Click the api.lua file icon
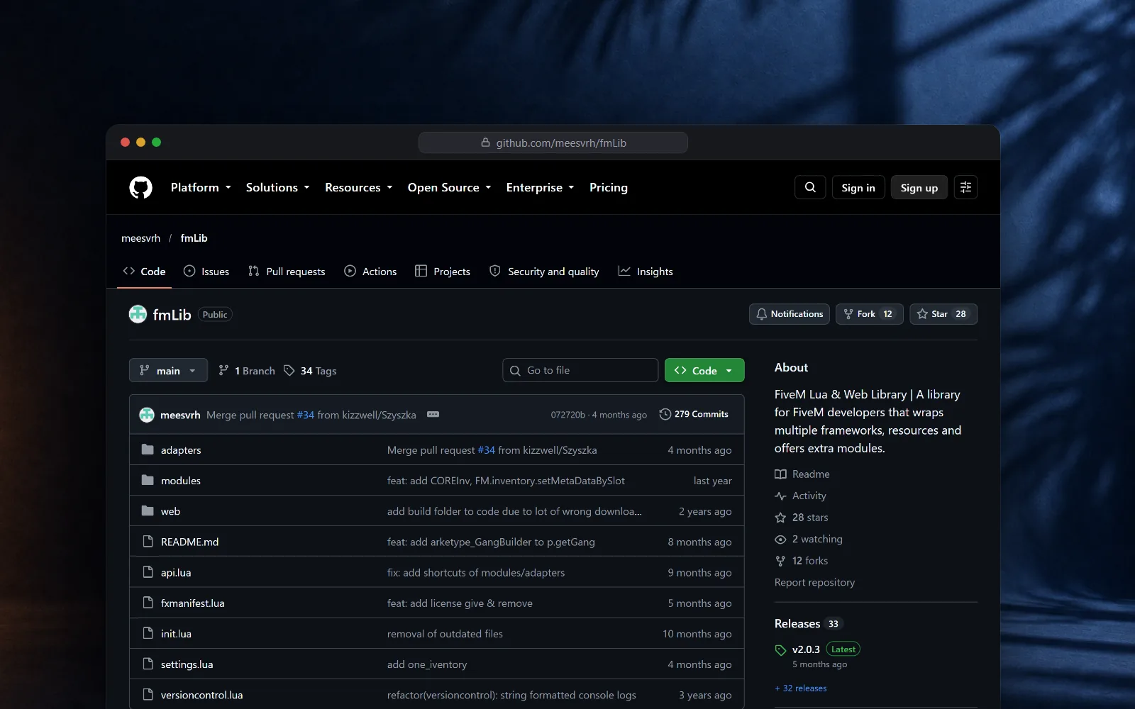Viewport: 1135px width, 709px height. pyautogui.click(x=148, y=571)
